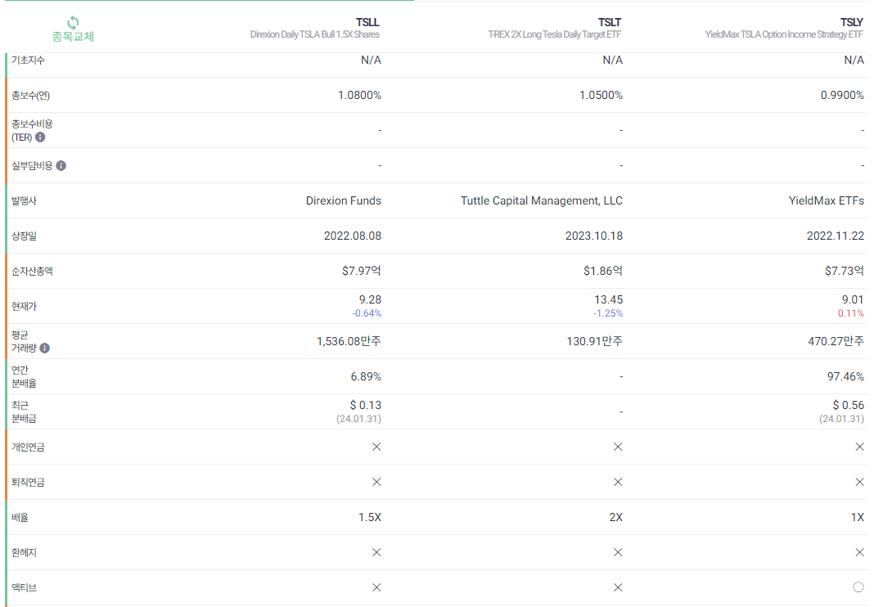Click TSLY 액티브 circle mark
This screenshot has height=607, width=883.
[x=858, y=587]
